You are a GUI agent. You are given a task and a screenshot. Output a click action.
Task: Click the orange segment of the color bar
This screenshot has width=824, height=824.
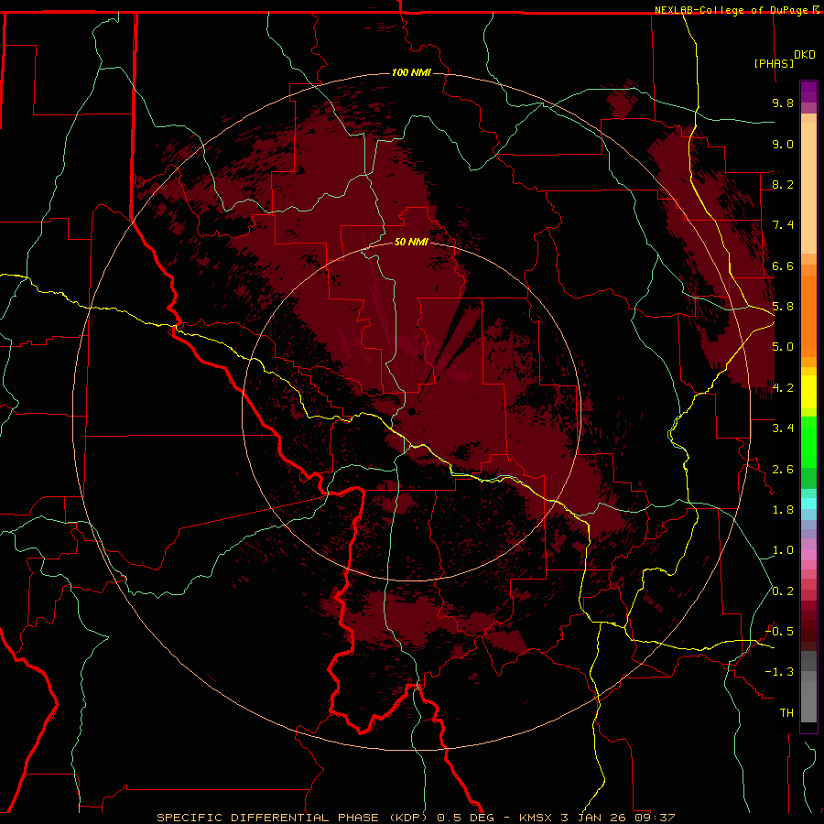click(x=808, y=316)
